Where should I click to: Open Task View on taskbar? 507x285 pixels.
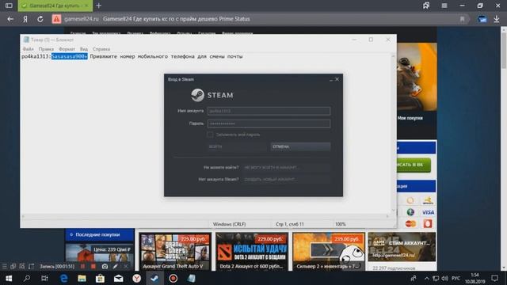[x=44, y=278]
